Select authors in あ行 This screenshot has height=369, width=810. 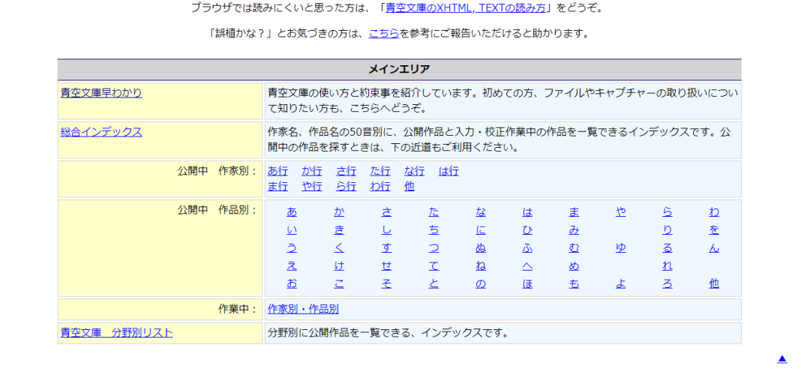[278, 171]
